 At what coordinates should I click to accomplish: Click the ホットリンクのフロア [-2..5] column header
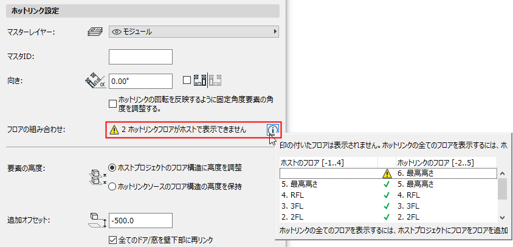[446, 162]
